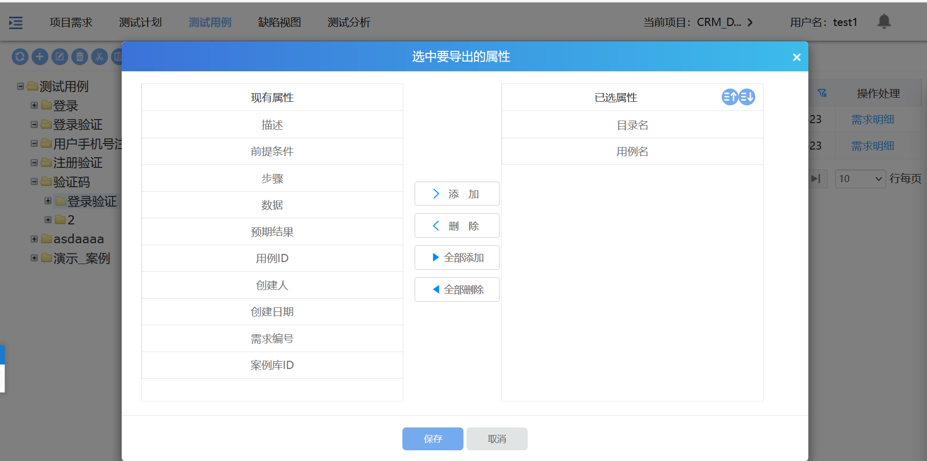Click the edit pencil toolbar icon
This screenshot has height=461, width=927.
pos(60,56)
